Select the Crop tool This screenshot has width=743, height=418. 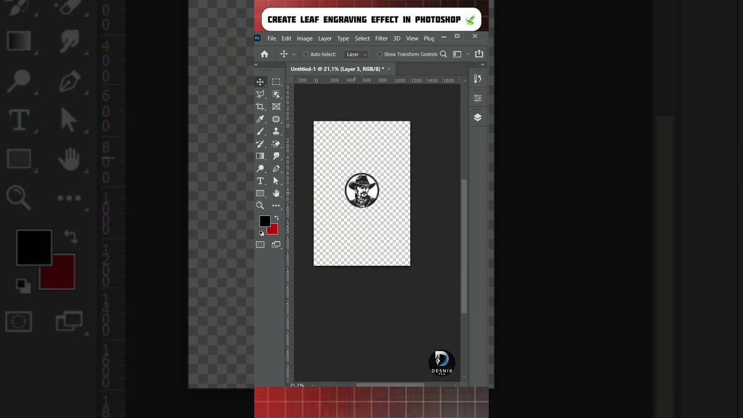click(260, 107)
